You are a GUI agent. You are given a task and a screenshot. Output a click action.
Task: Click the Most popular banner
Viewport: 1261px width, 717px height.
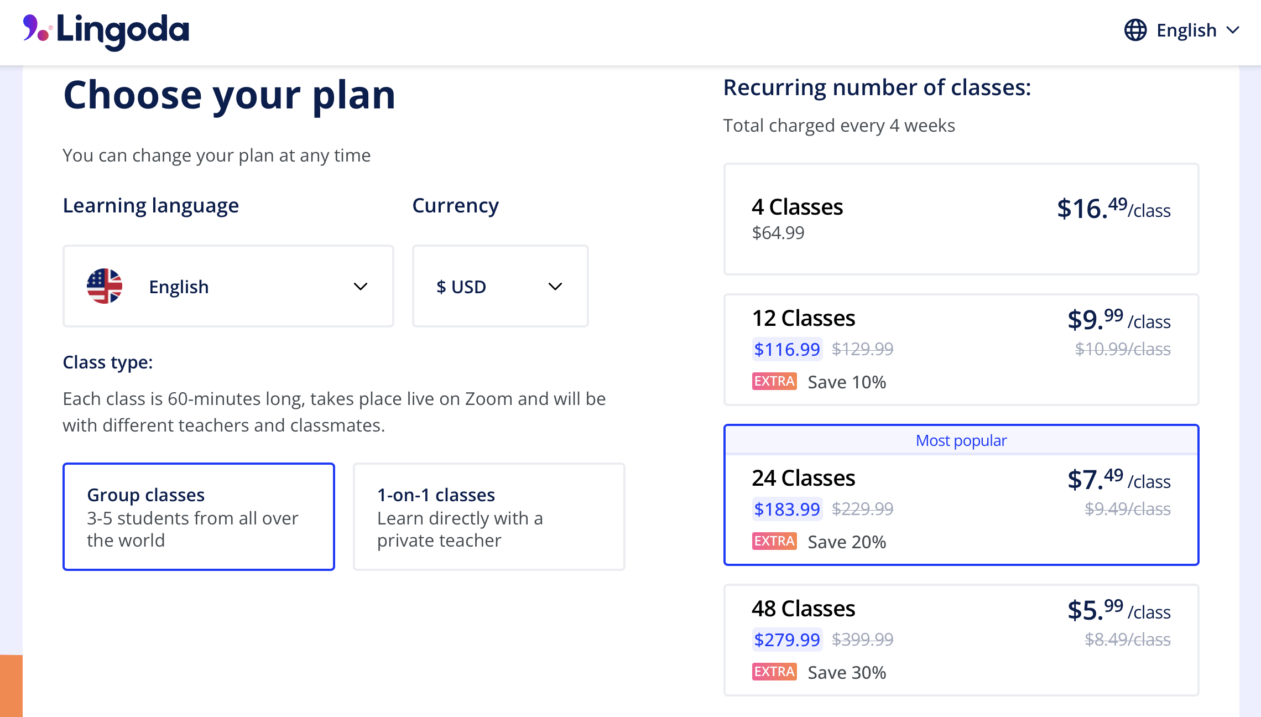tap(961, 440)
